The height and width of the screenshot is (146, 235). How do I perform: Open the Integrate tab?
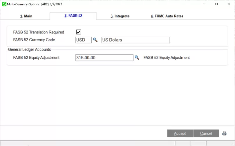pos(120,16)
